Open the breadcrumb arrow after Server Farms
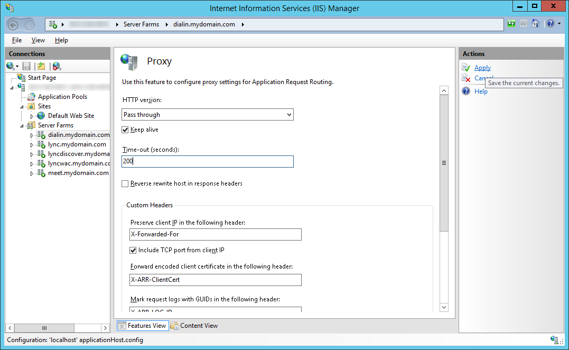Viewport: 569px width, 350px height. [166, 24]
